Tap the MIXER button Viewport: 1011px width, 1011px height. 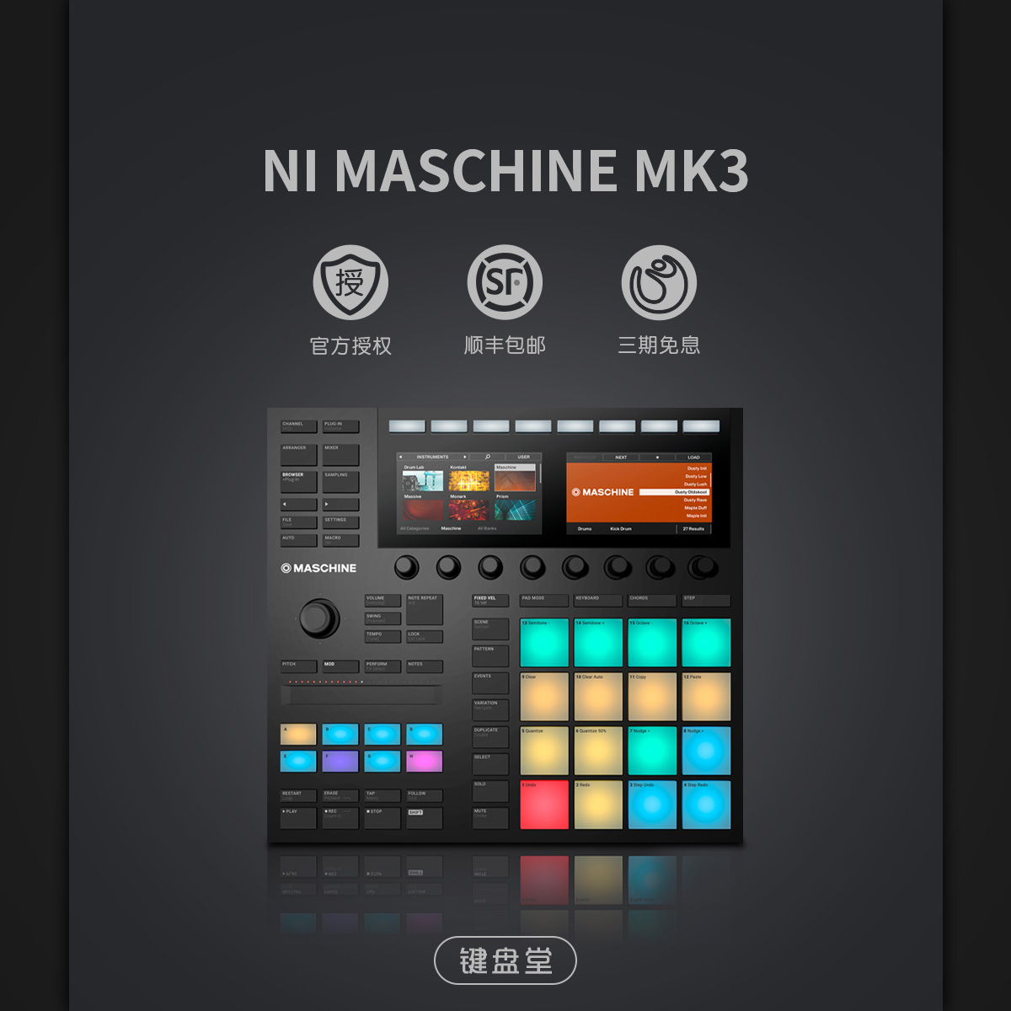340,455
